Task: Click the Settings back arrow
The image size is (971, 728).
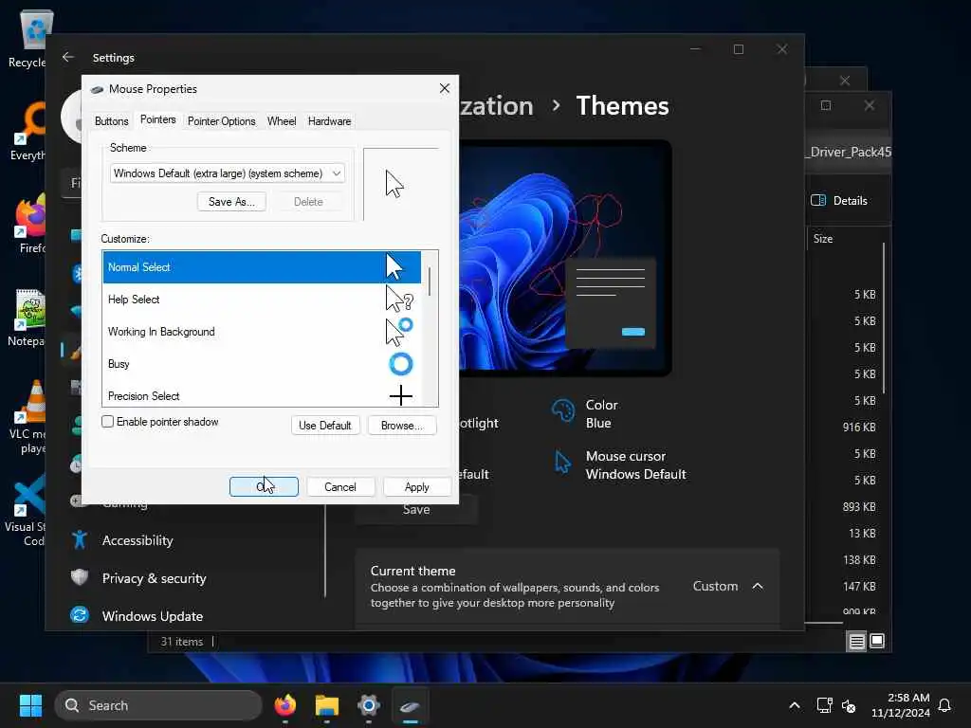Action: click(x=68, y=57)
